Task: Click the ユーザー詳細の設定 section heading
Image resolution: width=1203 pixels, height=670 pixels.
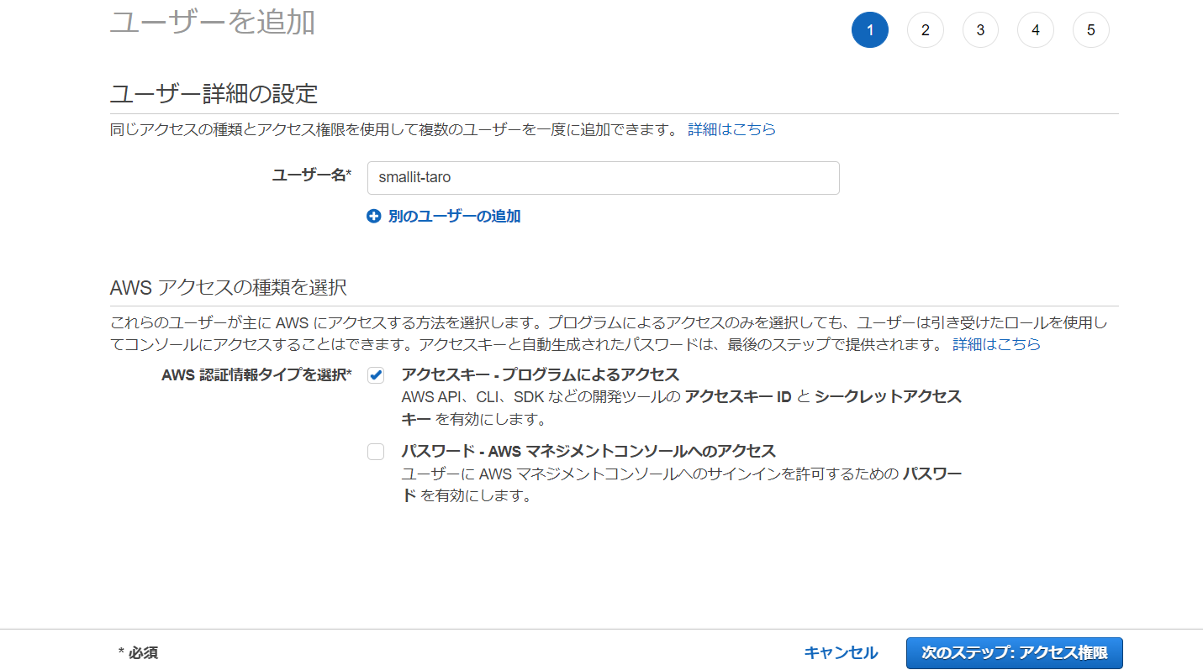Action: [214, 93]
